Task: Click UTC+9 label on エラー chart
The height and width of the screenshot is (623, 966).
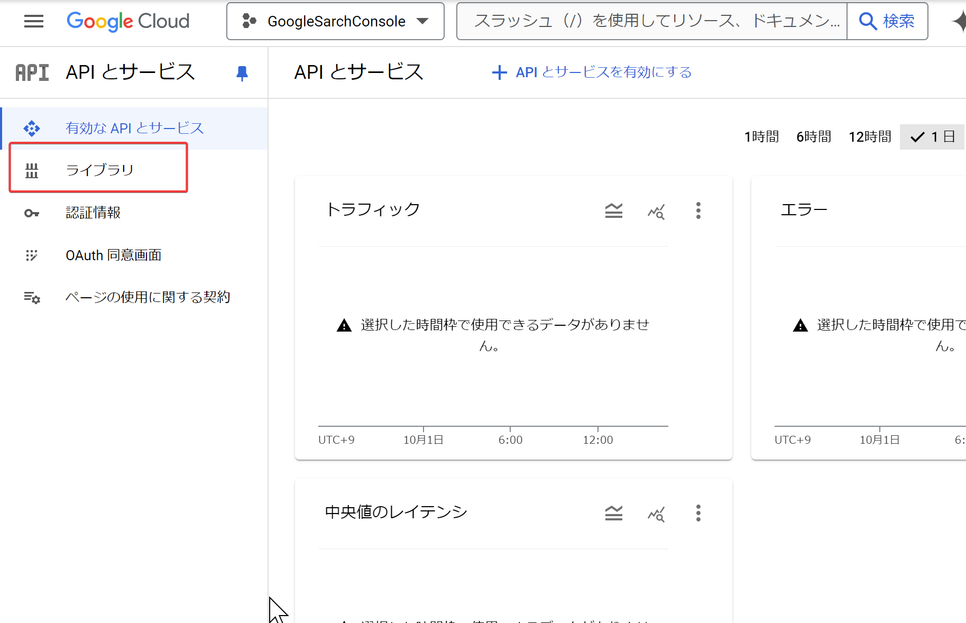Action: point(793,440)
